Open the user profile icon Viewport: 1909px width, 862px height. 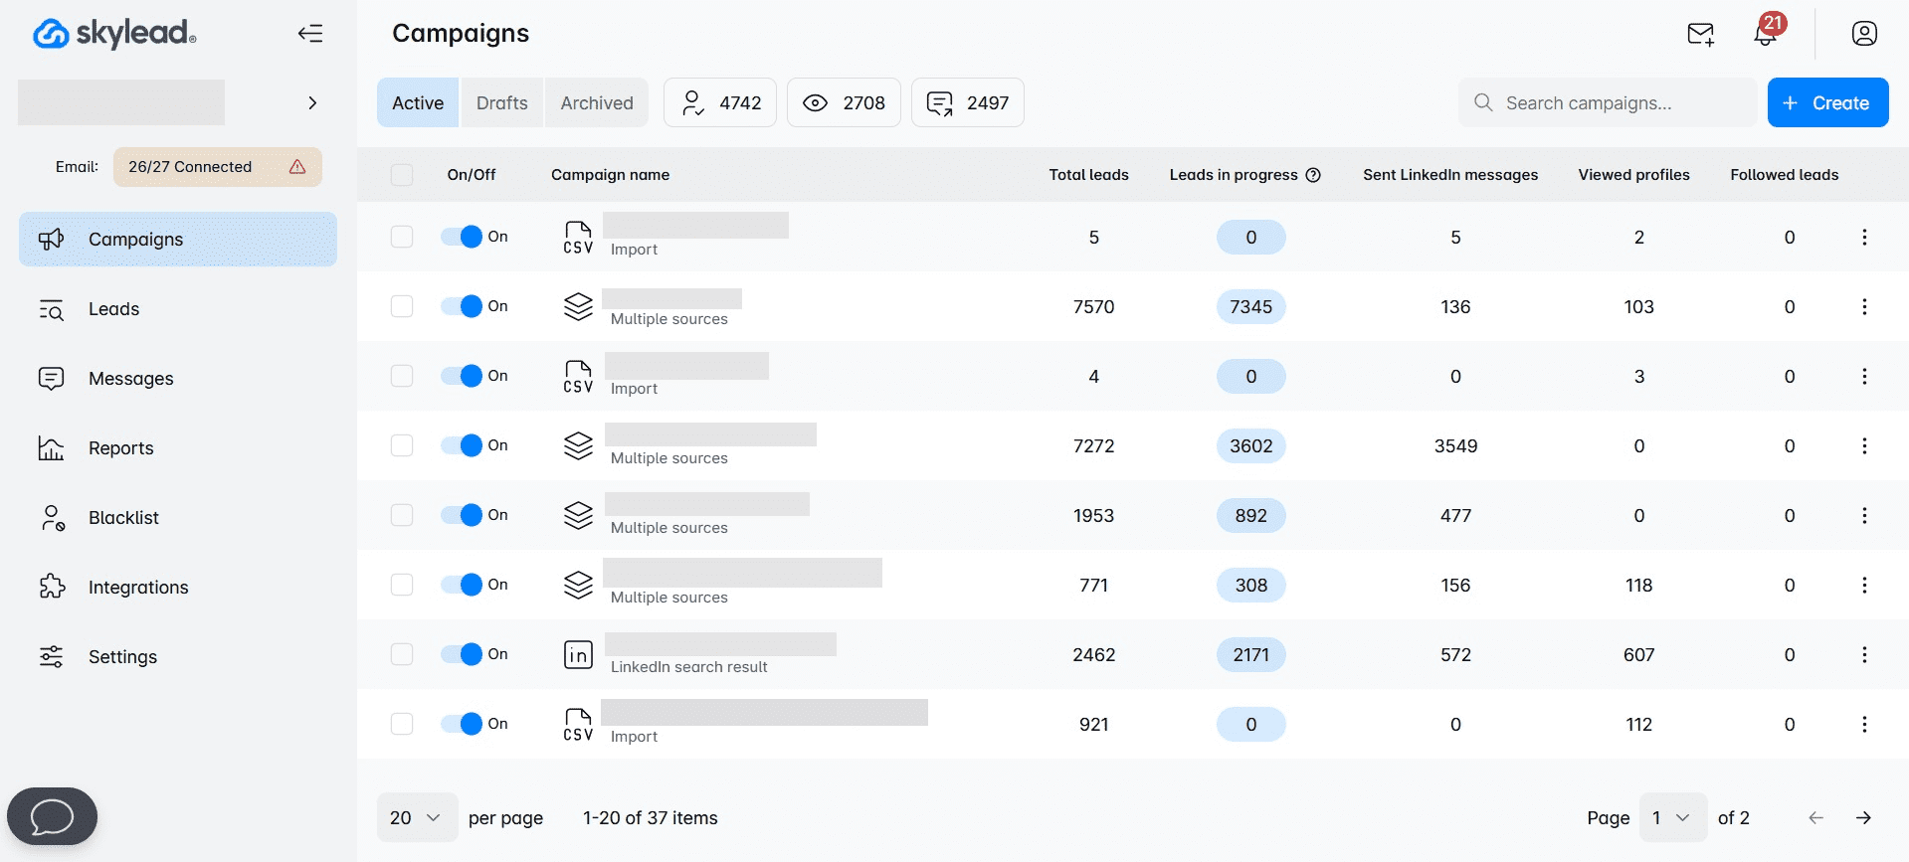[1864, 34]
